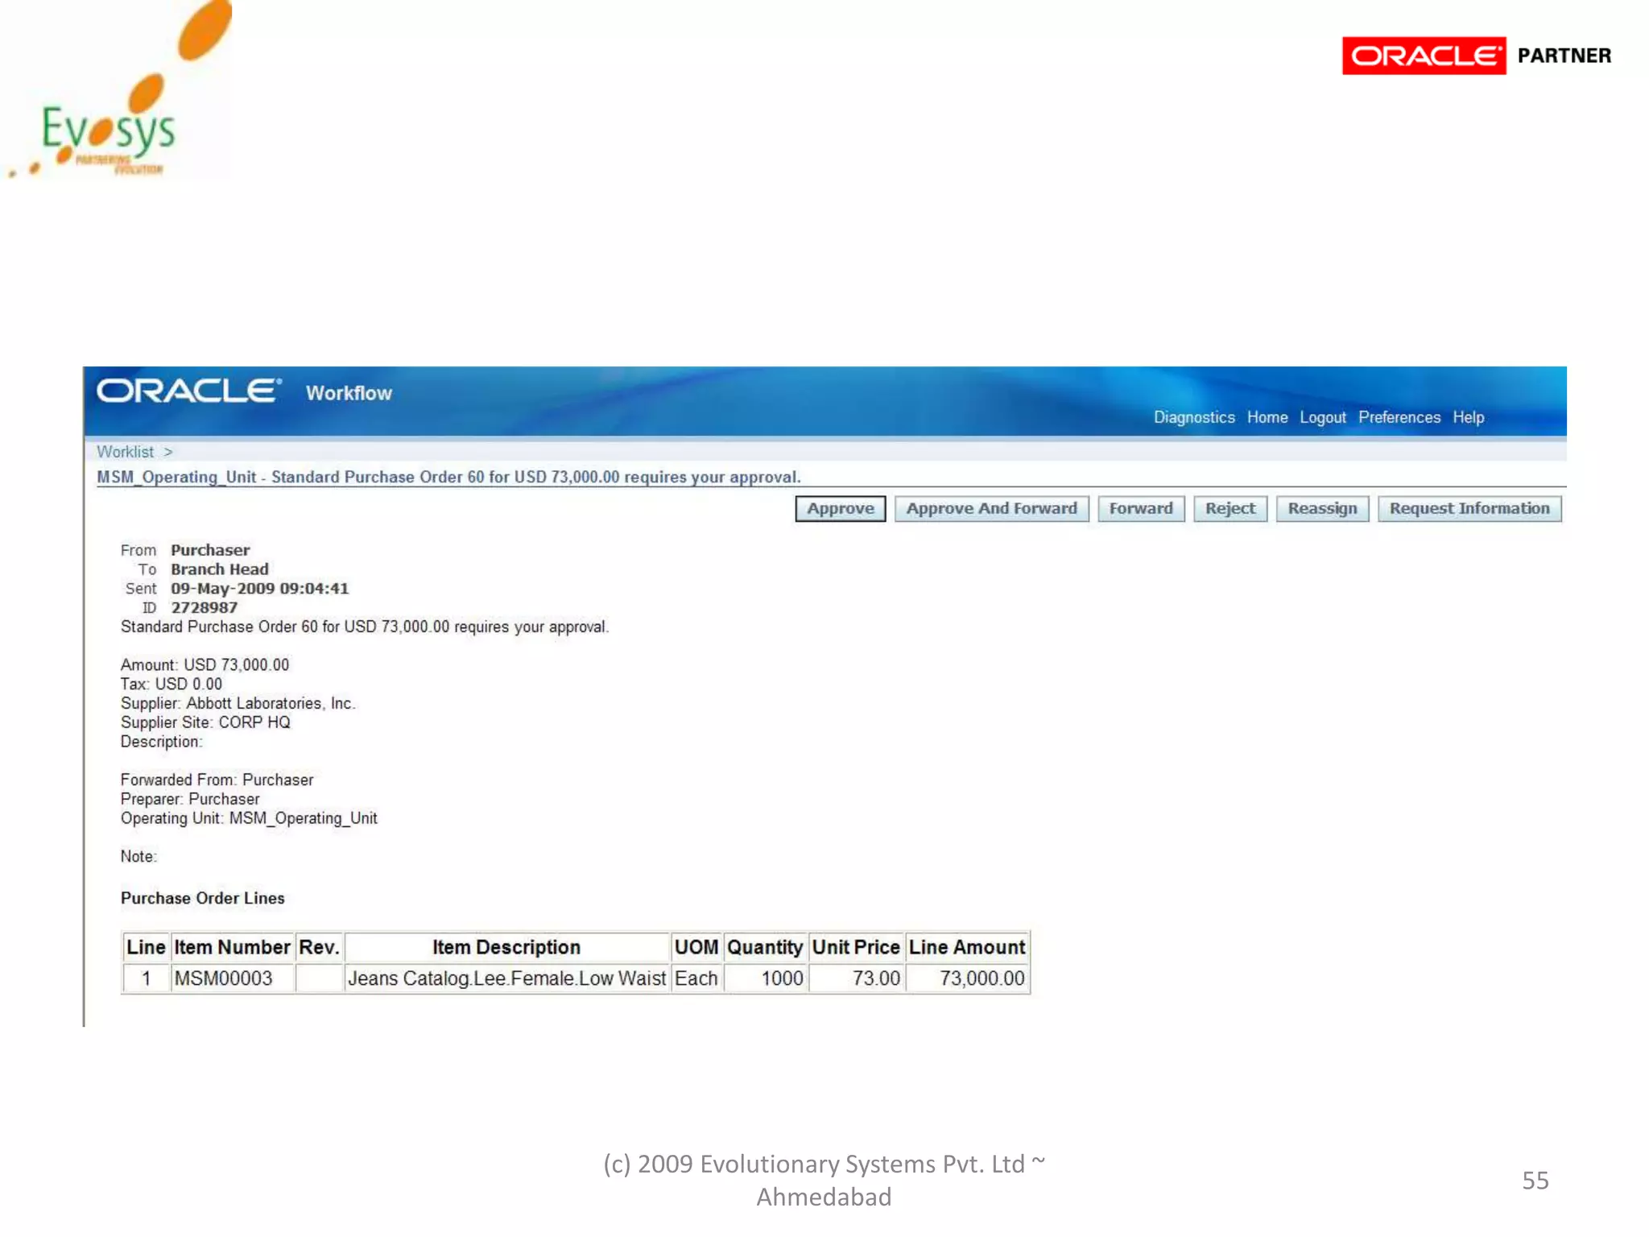Click the Reassign button
Screen dimensions: 1649x1237
coord(1322,509)
